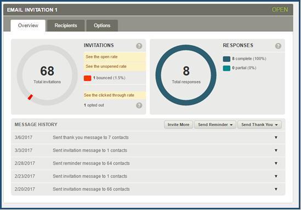Click Sent invitation message to 66 contacts

91,189
